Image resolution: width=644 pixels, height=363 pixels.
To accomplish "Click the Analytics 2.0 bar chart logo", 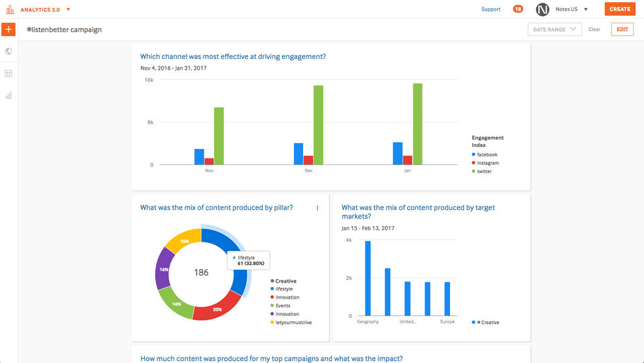I will 10,9.
